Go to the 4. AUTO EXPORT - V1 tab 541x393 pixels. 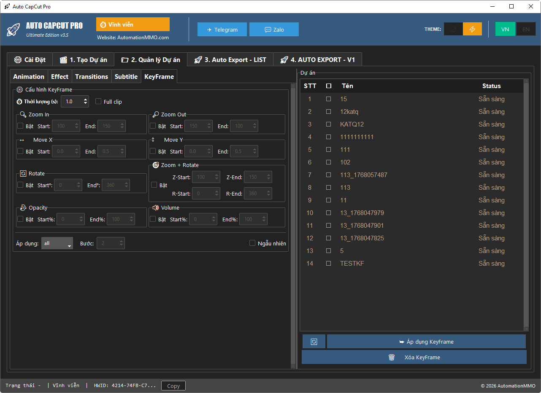coord(317,60)
